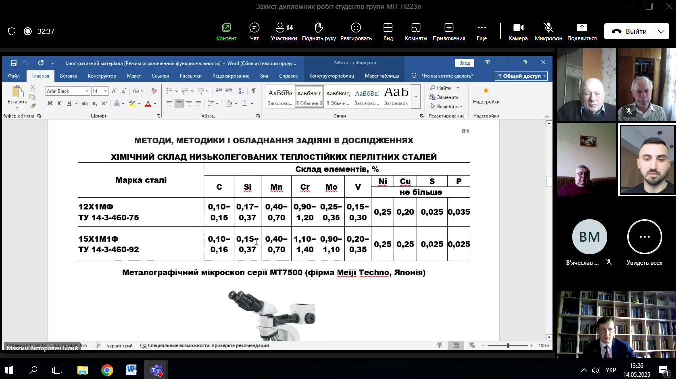Toggle Italic (К) formatting in Word

click(x=59, y=103)
